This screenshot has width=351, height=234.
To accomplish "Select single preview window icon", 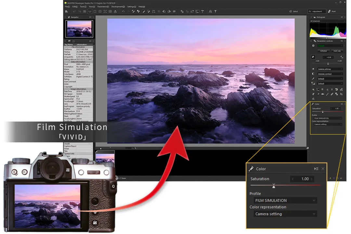I will coord(95,11).
